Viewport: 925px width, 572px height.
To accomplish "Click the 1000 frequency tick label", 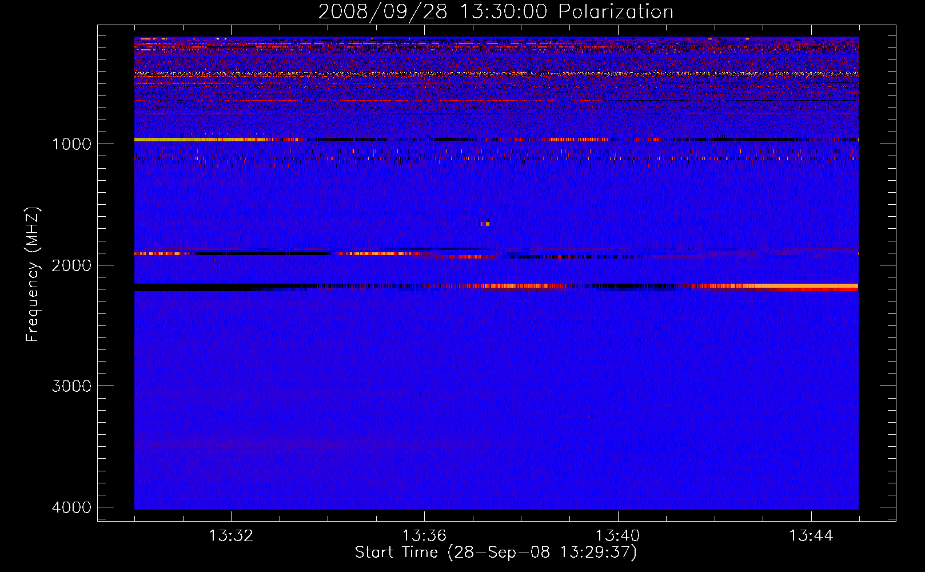I will (x=71, y=144).
